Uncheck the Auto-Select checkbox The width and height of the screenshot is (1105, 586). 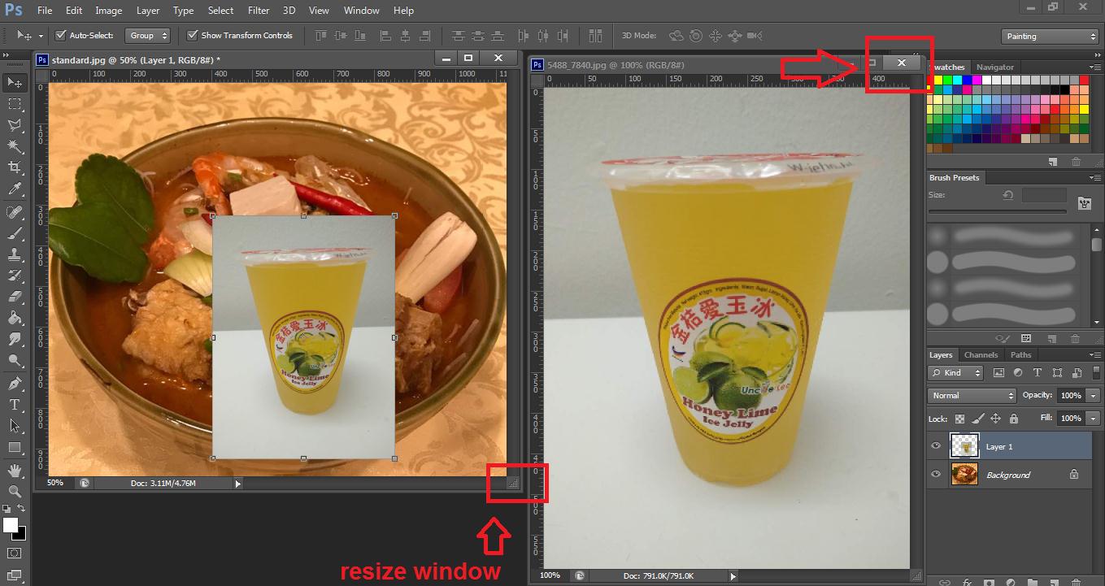(60, 36)
